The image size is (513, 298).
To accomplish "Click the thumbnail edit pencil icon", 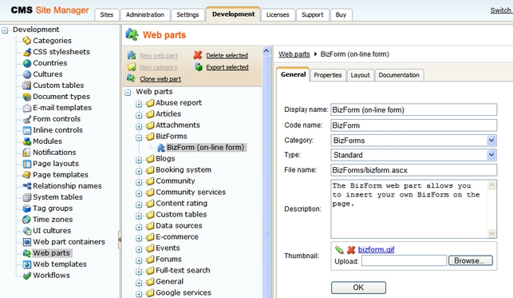I will (x=339, y=250).
